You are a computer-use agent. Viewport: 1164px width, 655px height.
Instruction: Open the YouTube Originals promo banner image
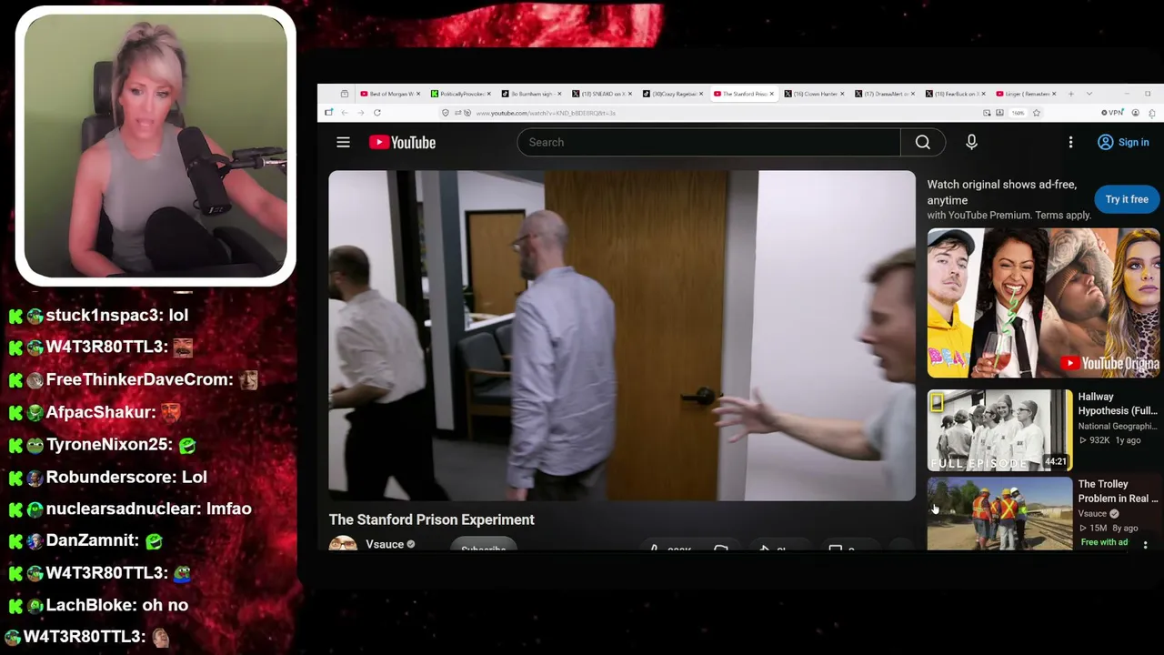(x=1044, y=302)
